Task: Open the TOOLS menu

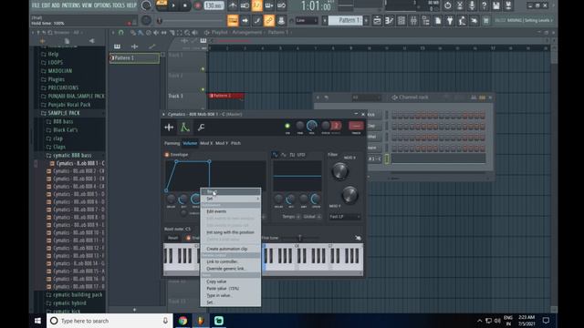Action: 119,5
